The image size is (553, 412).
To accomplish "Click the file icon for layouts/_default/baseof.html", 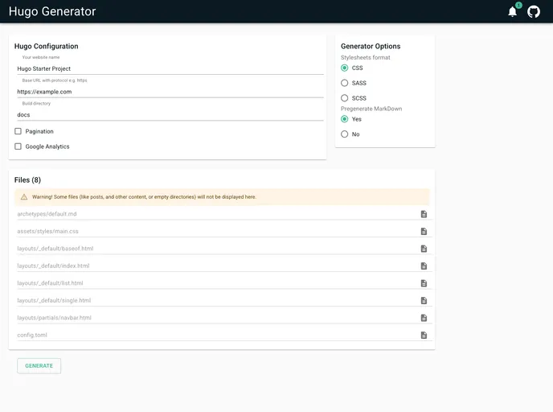I will pyautogui.click(x=424, y=249).
